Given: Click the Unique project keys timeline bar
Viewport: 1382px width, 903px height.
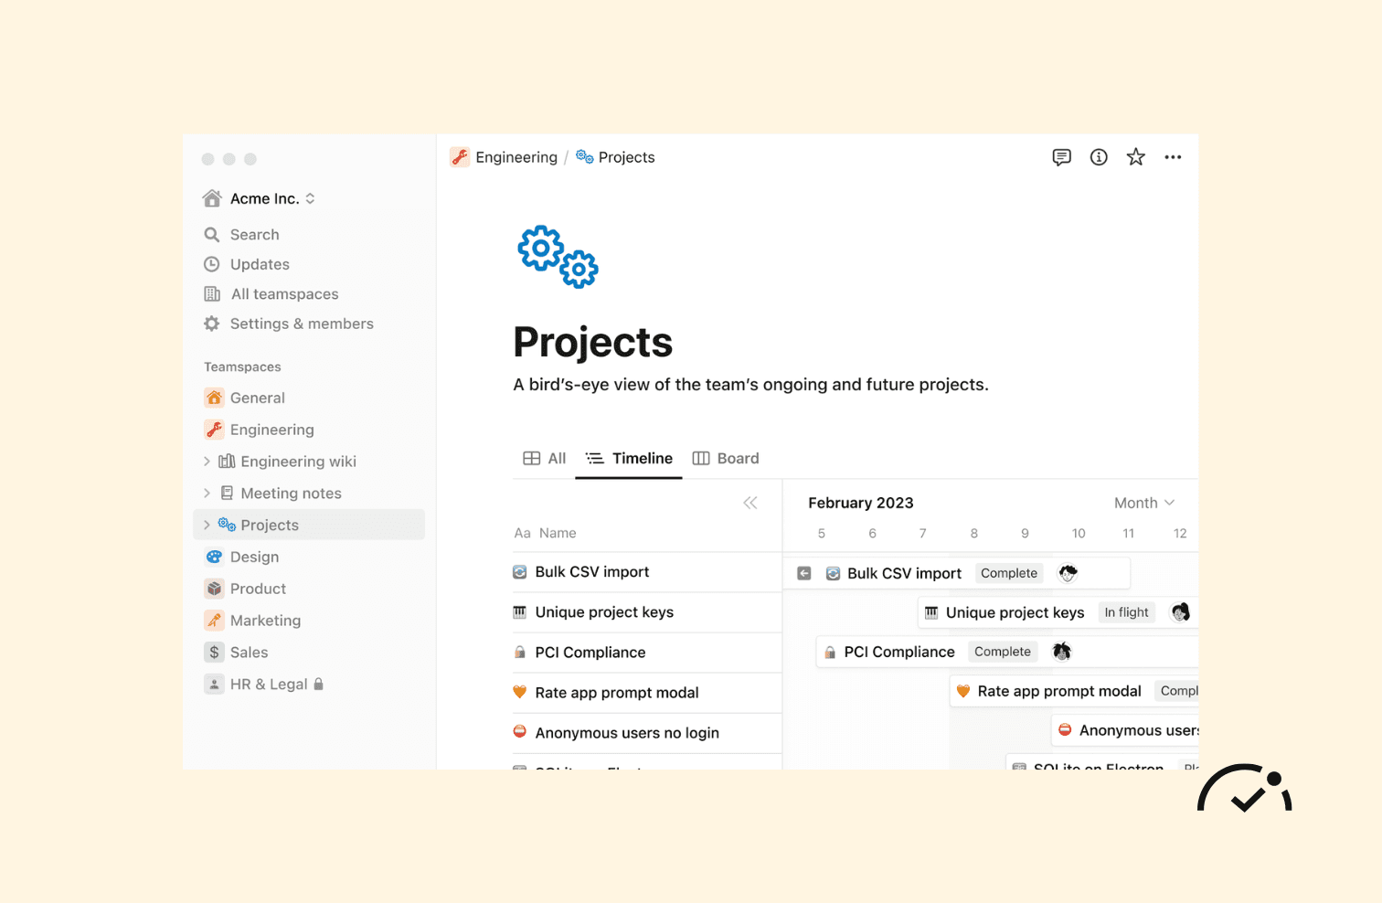Looking at the screenshot, I should click(x=1058, y=612).
